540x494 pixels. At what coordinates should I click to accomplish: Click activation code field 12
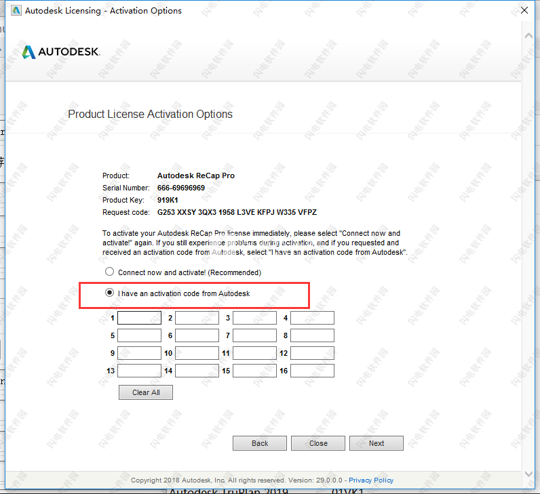312,353
